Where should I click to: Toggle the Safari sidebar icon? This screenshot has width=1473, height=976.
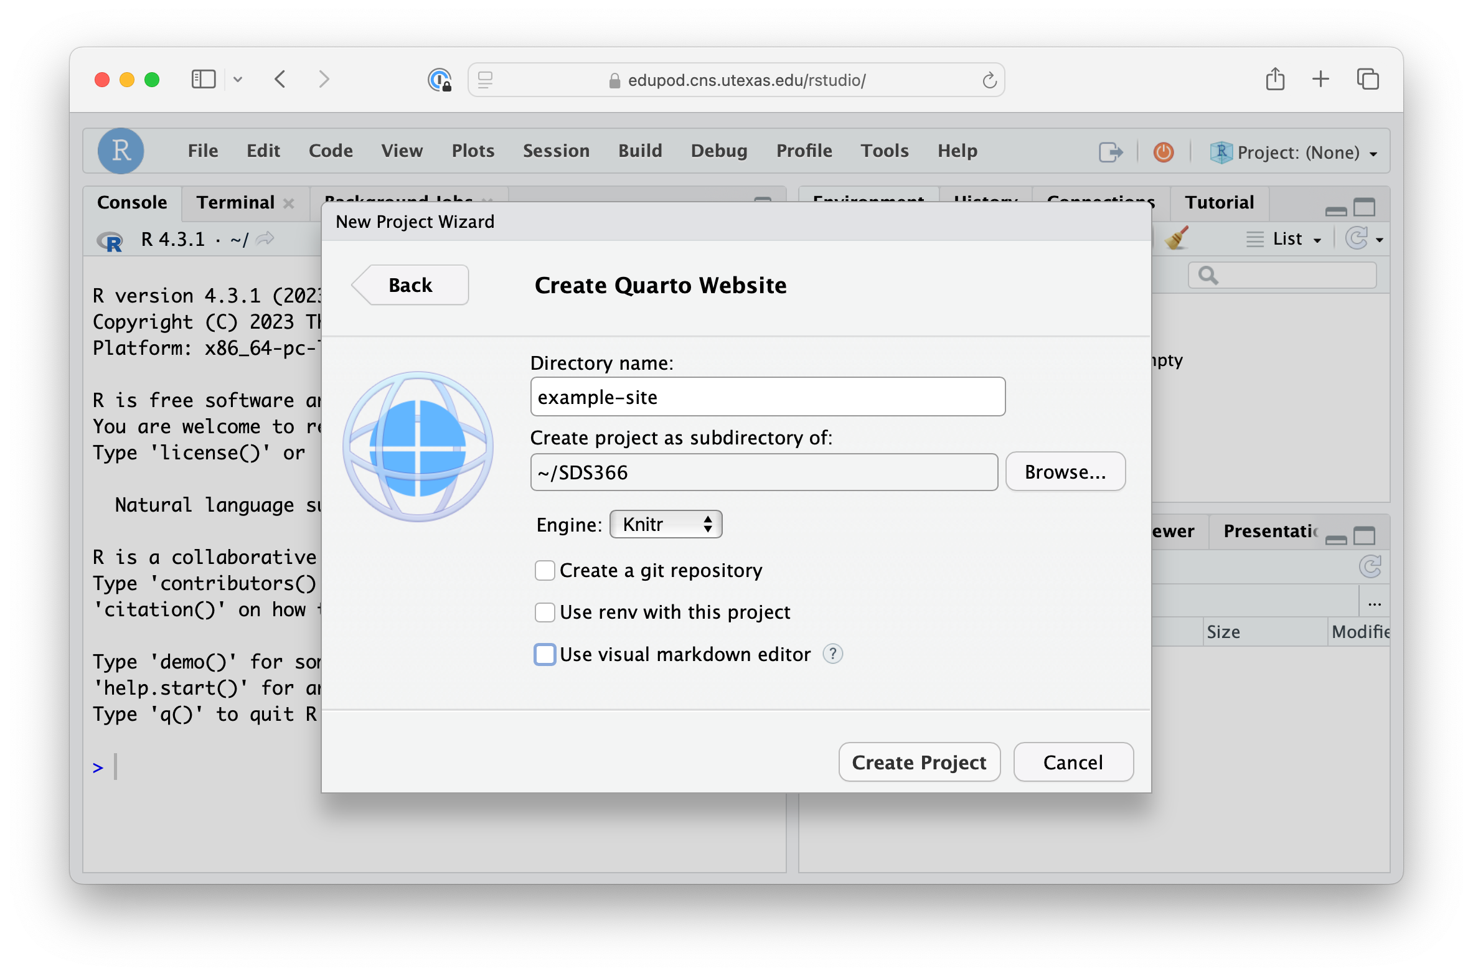[204, 80]
